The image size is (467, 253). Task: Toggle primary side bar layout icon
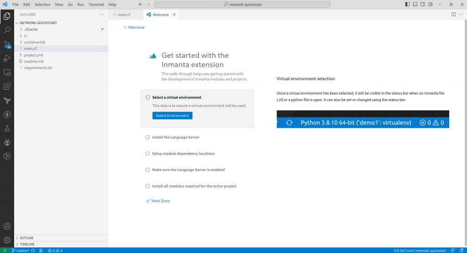coord(407,5)
